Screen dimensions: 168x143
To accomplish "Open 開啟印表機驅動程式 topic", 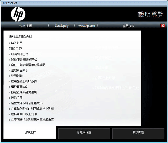I will tap(24, 60).
